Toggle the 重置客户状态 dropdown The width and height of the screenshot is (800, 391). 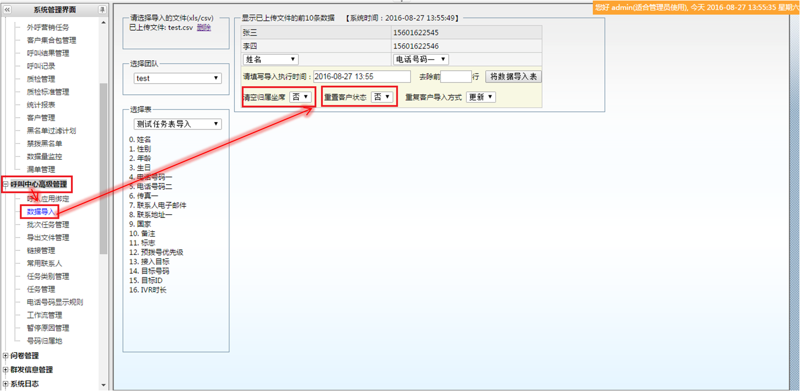(382, 97)
